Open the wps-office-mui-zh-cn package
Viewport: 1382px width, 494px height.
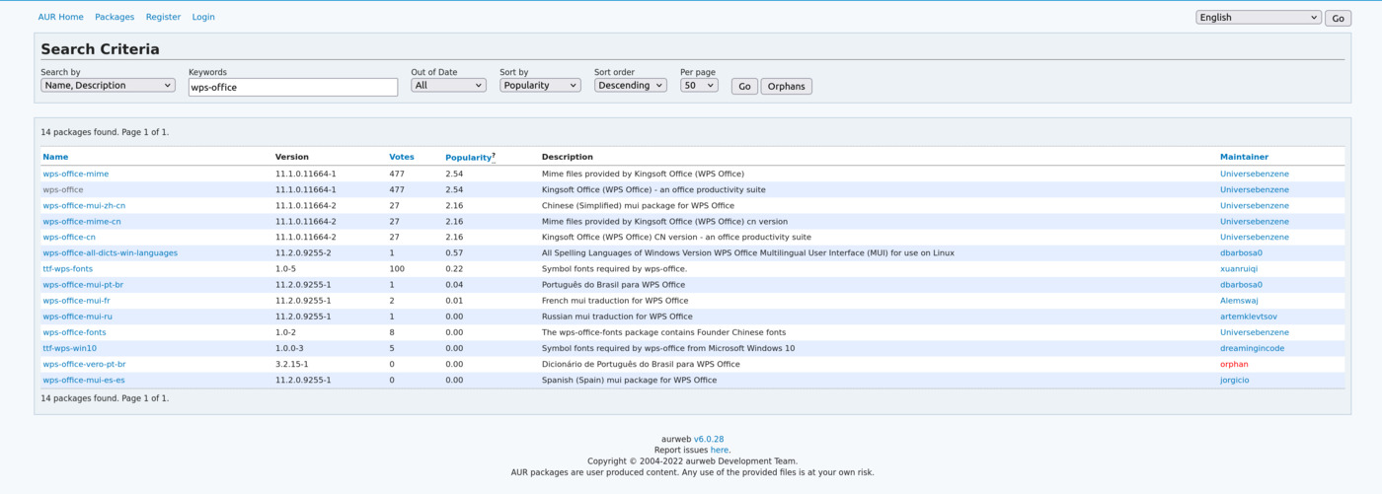(84, 205)
